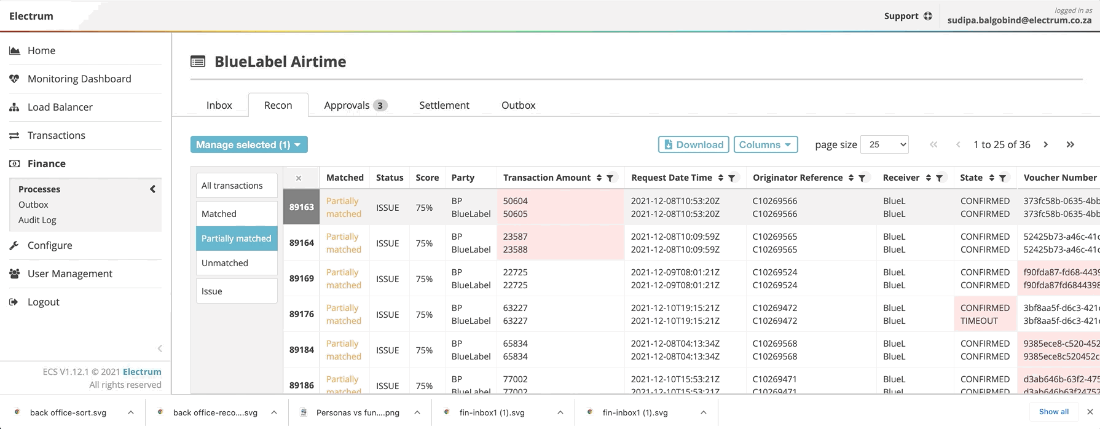Screen dimensions: 1100x429
Task: Open the Manage selected dropdown
Action: tap(248, 144)
